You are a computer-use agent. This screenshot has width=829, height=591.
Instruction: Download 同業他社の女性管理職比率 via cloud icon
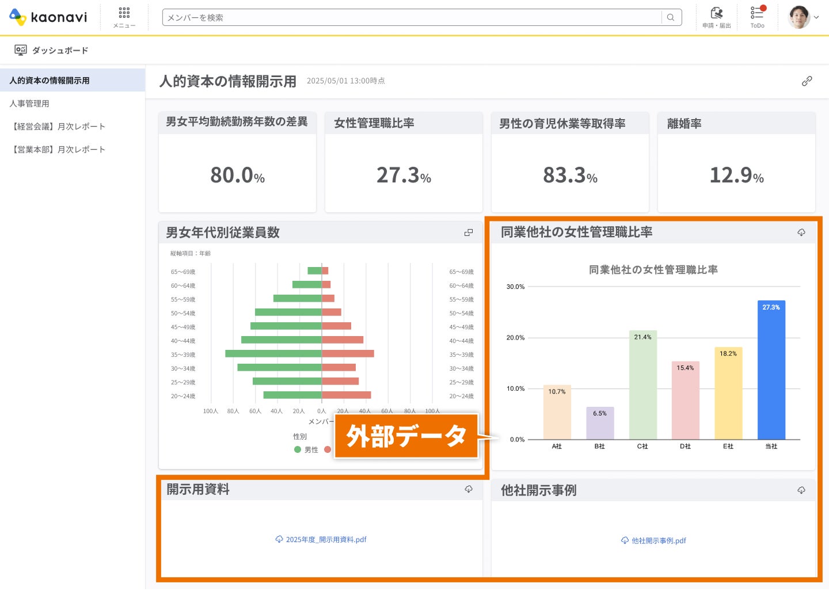point(801,232)
